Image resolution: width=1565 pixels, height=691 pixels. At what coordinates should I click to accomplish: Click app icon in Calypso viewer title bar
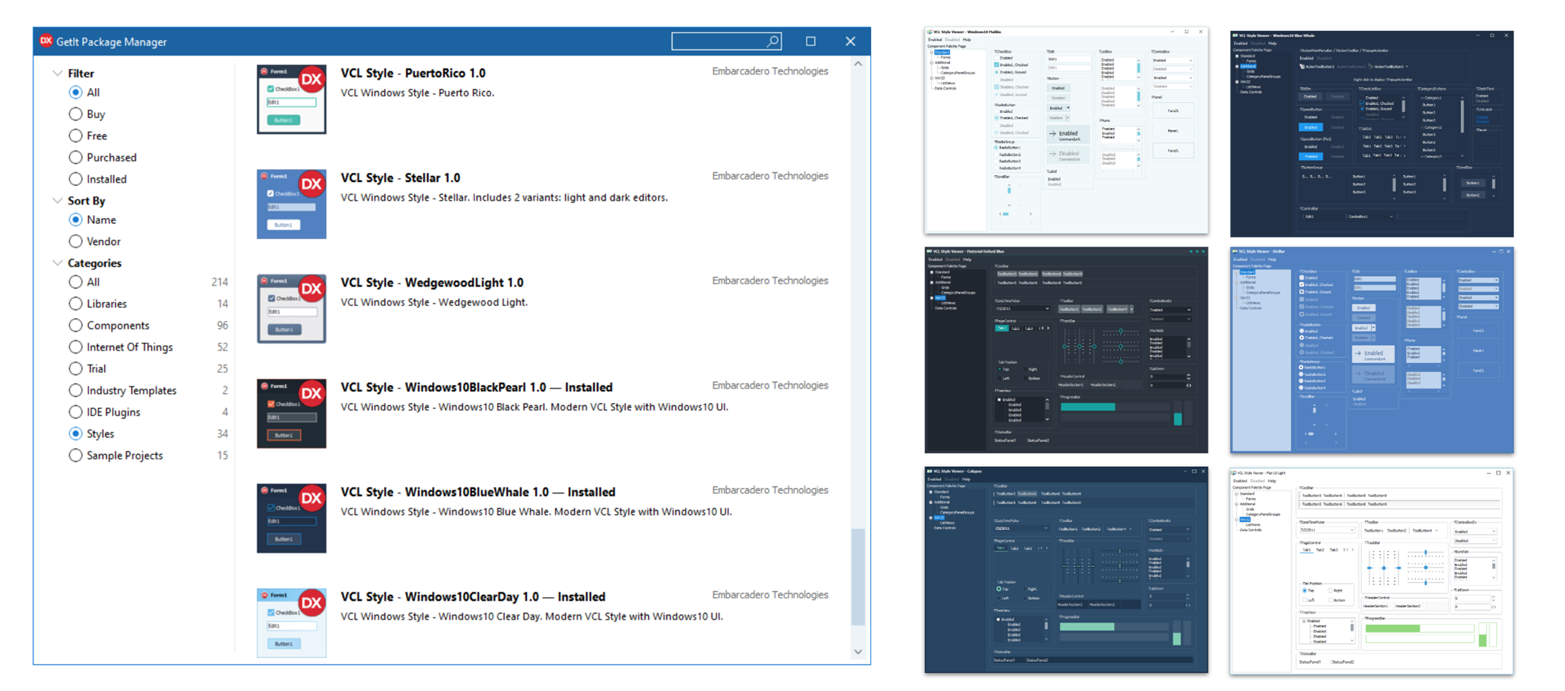coord(930,471)
